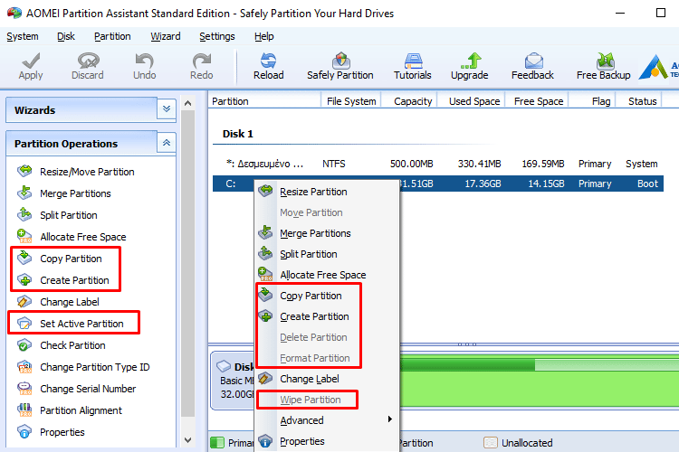
Task: Open the Wizard menu
Action: 166,36
